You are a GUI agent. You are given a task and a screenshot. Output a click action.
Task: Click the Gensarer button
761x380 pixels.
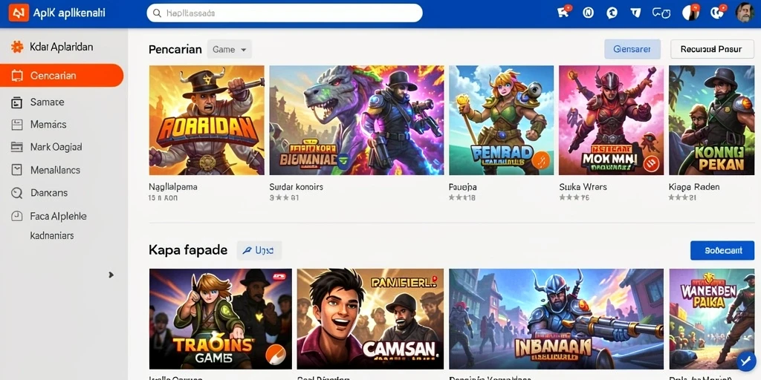coord(632,49)
